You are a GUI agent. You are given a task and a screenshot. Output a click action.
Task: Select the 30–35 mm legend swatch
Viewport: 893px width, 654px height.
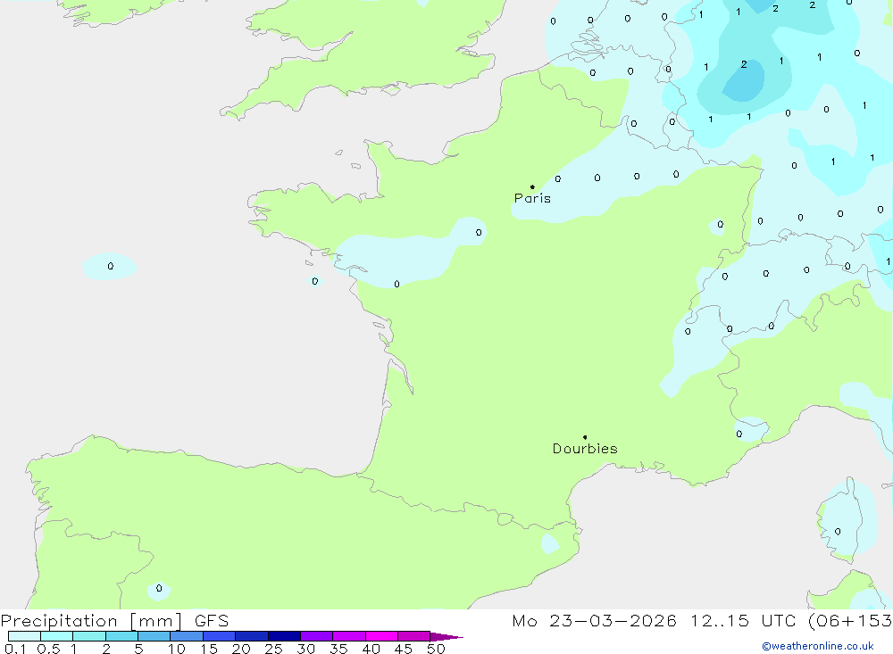pos(317,636)
